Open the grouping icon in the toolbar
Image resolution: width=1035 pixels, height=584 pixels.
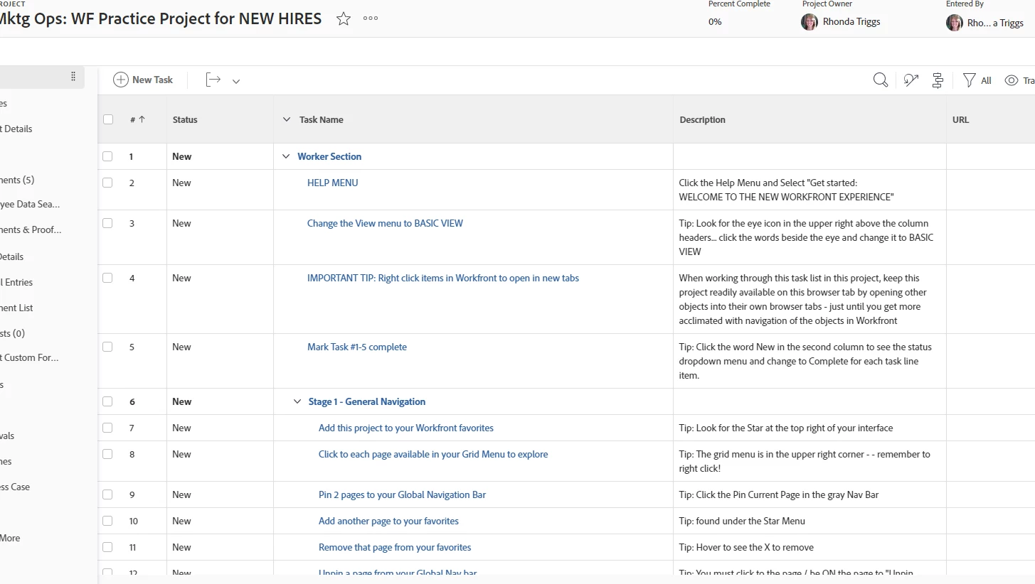point(938,80)
